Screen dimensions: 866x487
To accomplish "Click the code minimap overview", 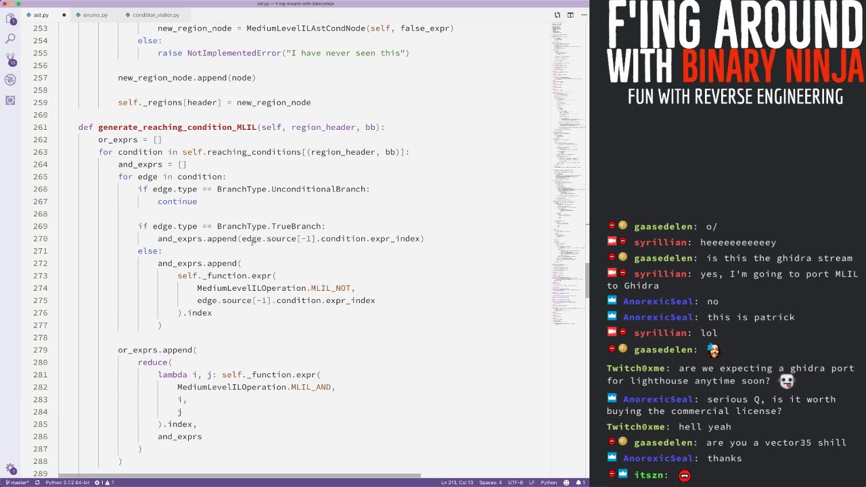I will [x=568, y=176].
